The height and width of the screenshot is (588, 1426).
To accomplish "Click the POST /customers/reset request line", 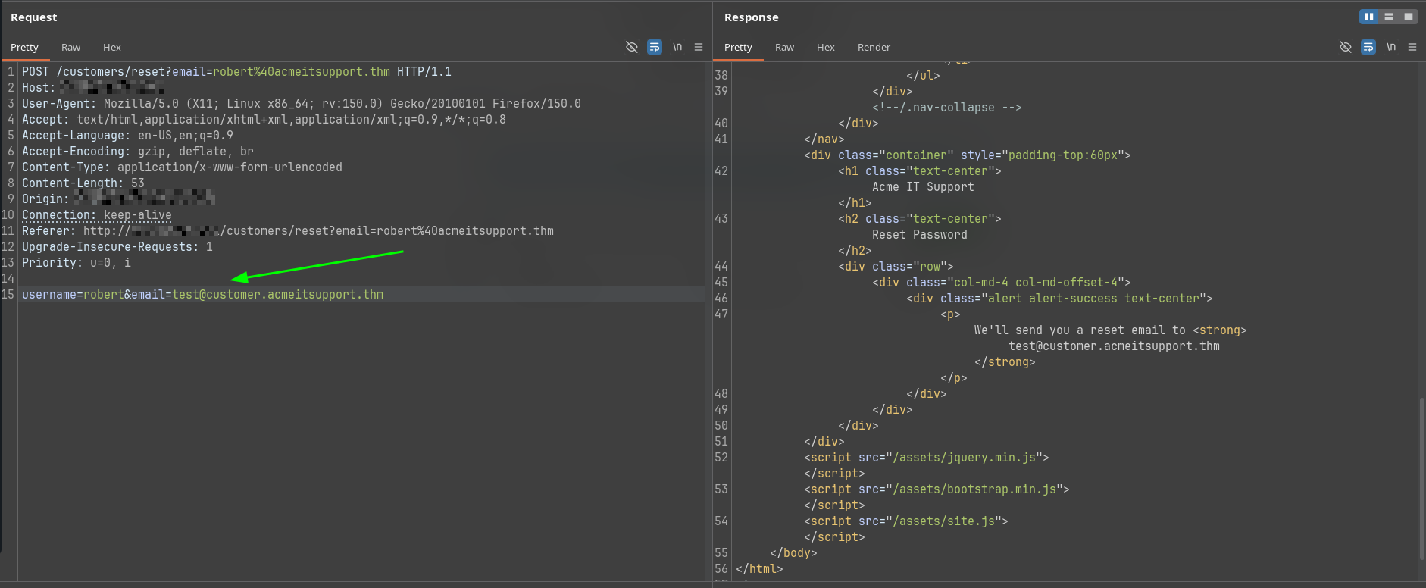I will click(x=236, y=72).
